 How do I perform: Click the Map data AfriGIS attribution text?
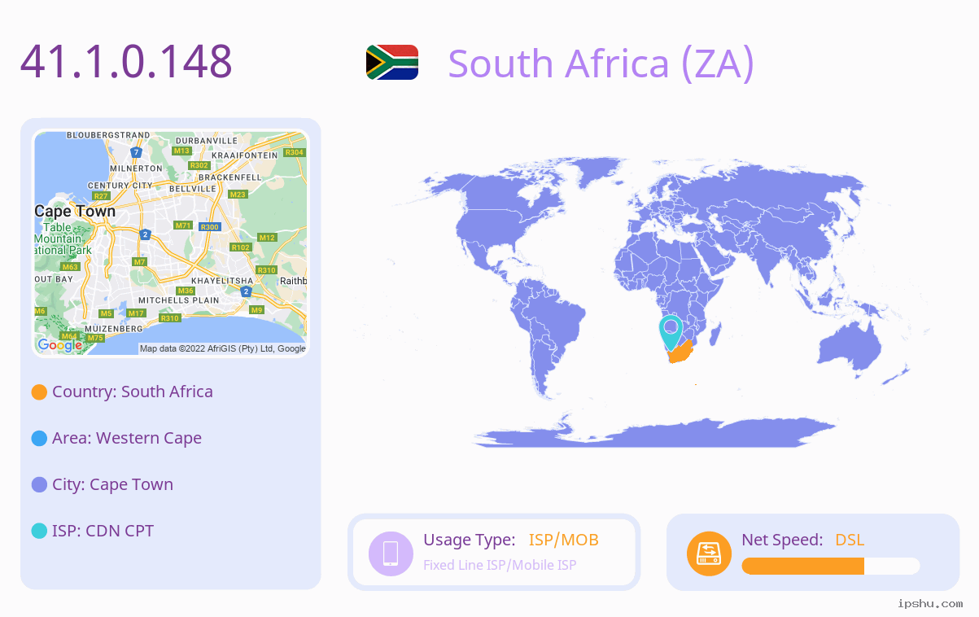pos(223,348)
